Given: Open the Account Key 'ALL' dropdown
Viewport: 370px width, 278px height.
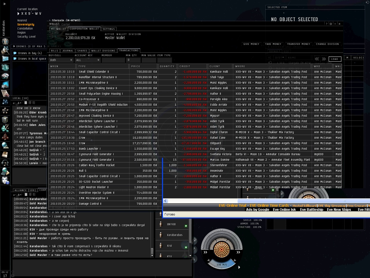Looking at the screenshot, I should [x=87, y=60].
